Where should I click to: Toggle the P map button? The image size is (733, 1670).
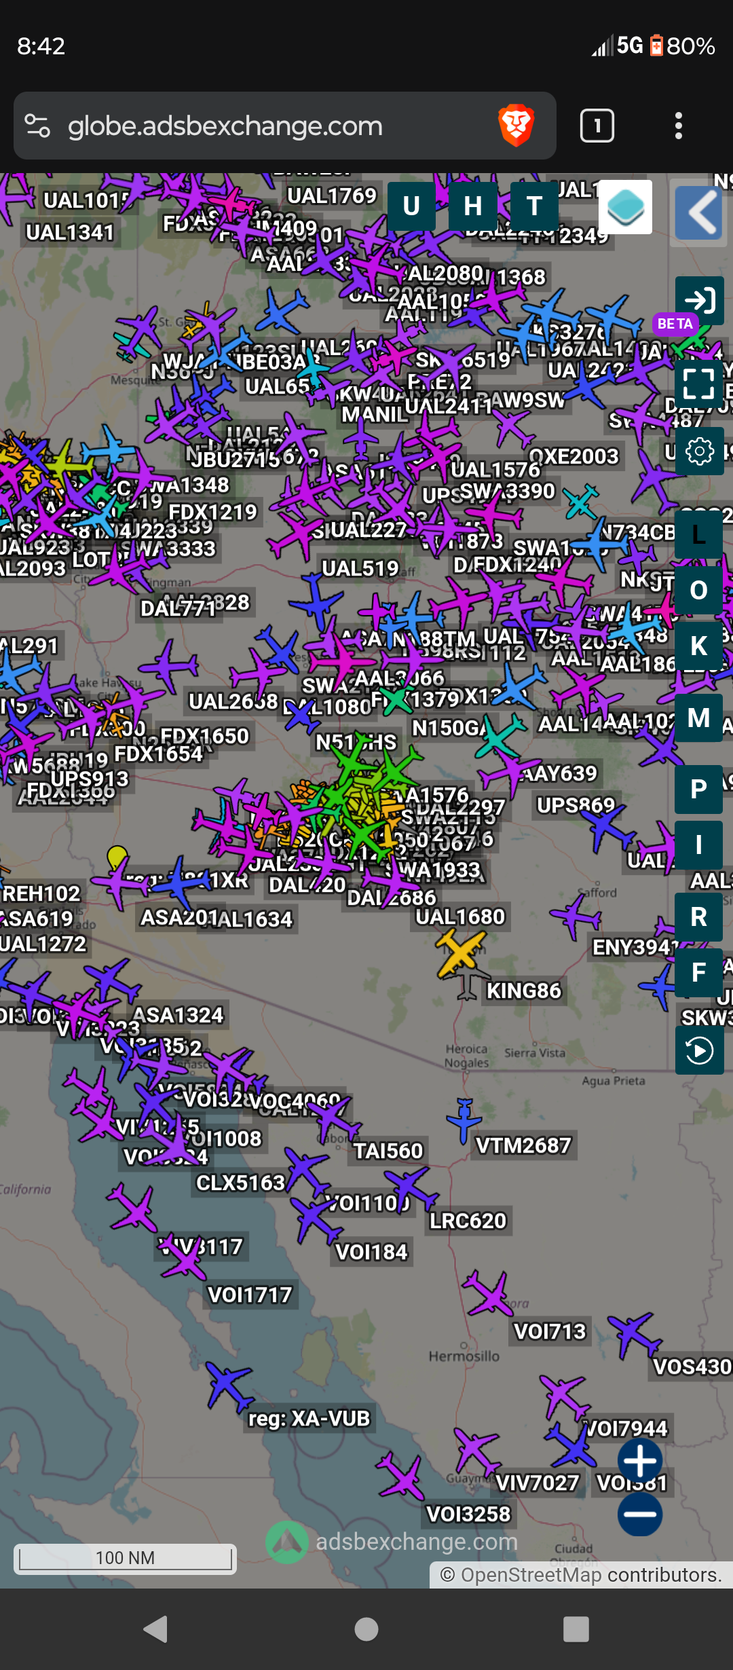point(698,790)
